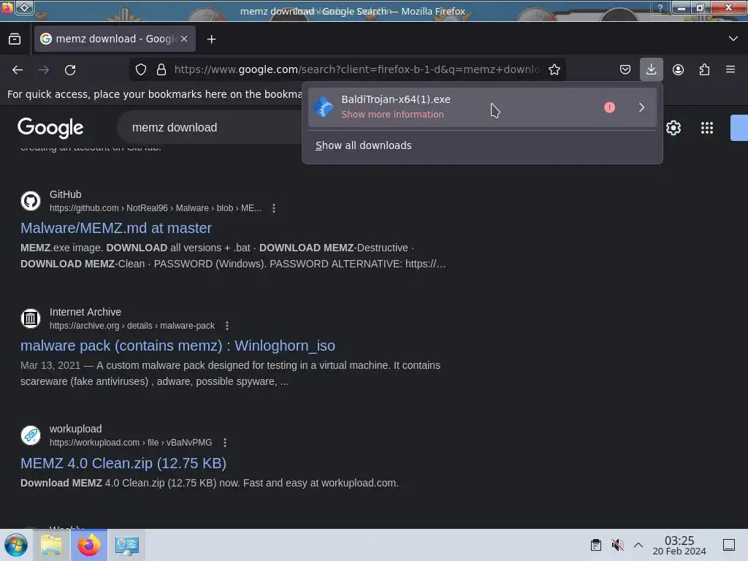
Task: Expand download details with right chevron
Action: [x=641, y=107]
